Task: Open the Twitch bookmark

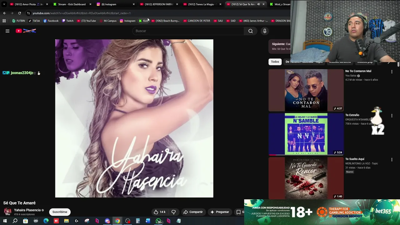Action: point(68,21)
